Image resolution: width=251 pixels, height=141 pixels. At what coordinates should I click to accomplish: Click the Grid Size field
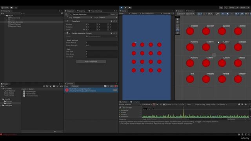(x=102, y=51)
